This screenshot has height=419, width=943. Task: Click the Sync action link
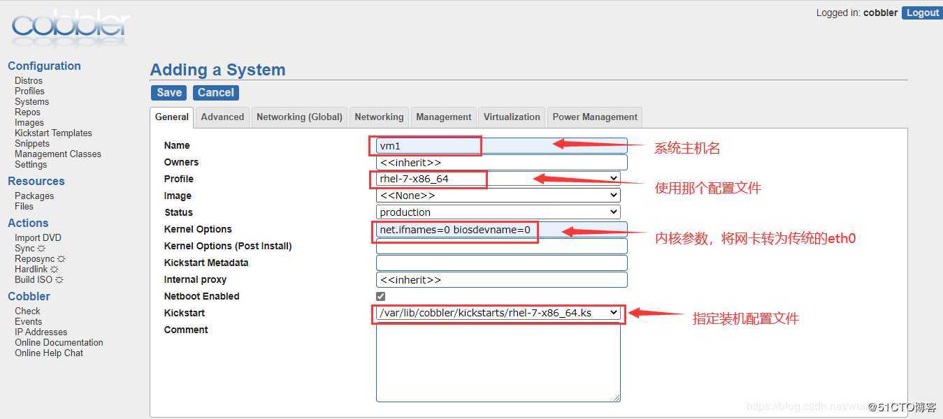click(24, 249)
